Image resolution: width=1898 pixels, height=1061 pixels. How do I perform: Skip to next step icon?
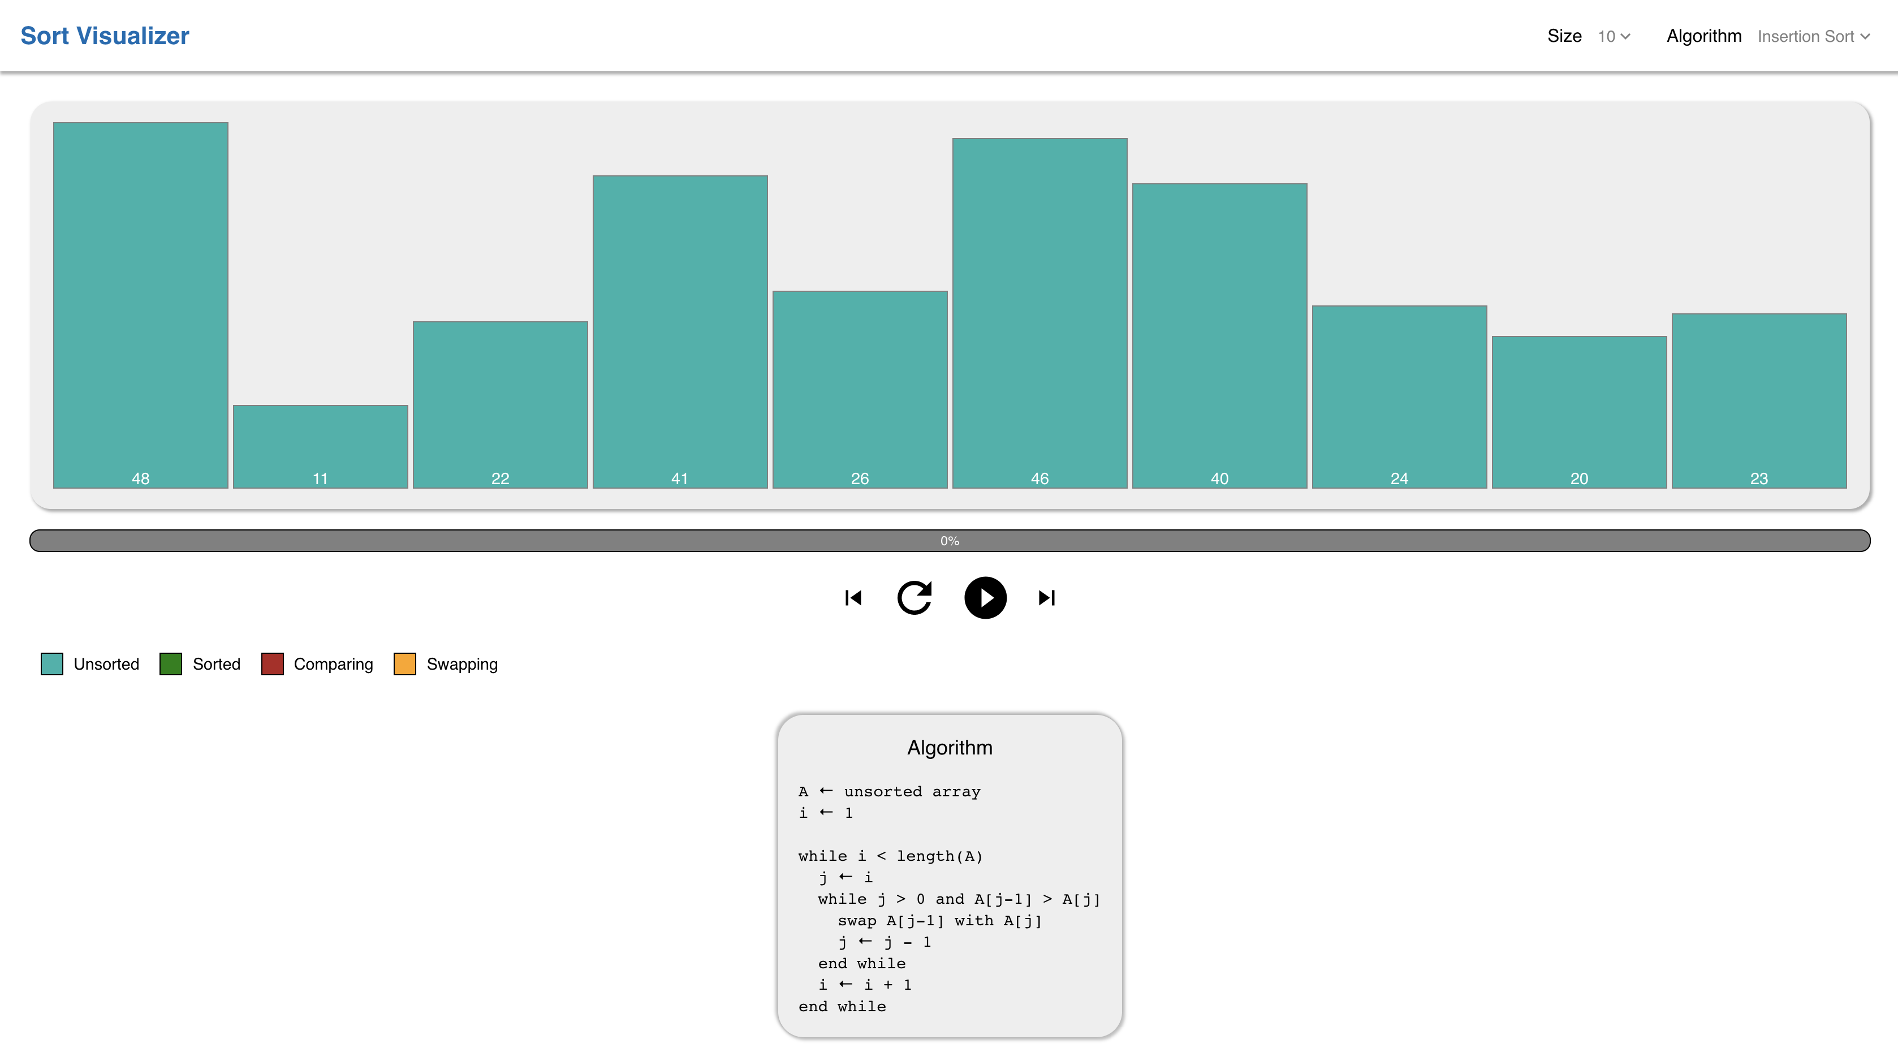1046,598
